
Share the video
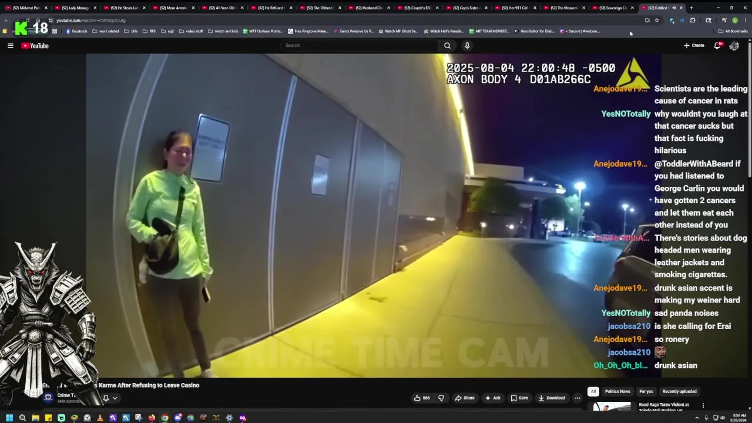[x=465, y=398]
